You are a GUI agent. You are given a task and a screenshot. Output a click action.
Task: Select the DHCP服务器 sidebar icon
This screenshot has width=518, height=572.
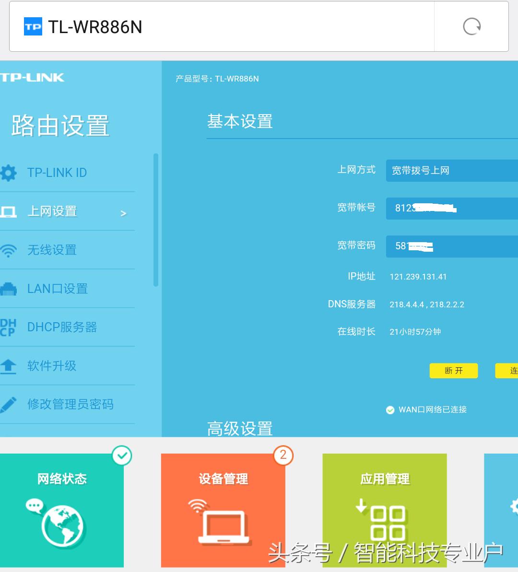(x=9, y=327)
